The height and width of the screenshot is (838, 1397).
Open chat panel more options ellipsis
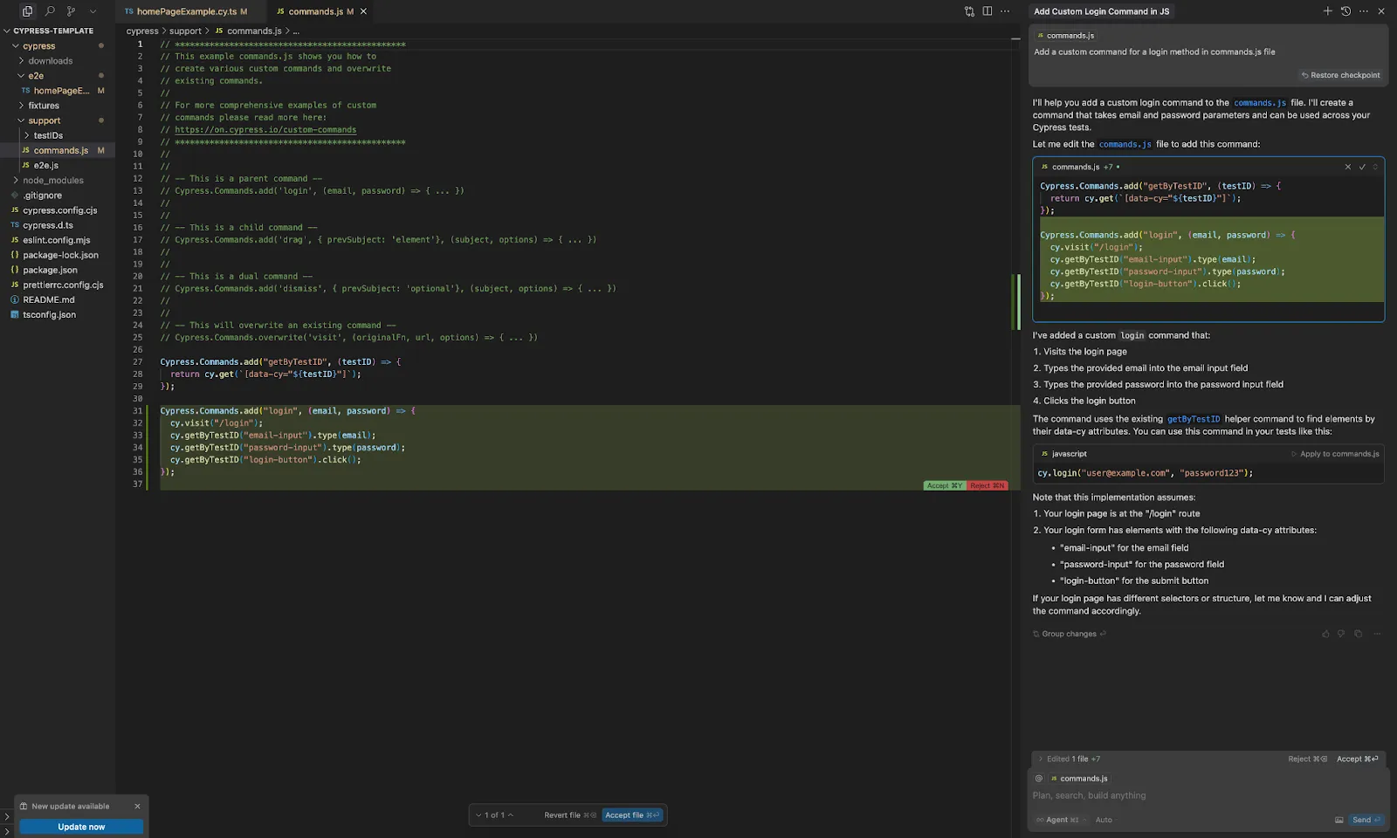pyautogui.click(x=1364, y=11)
